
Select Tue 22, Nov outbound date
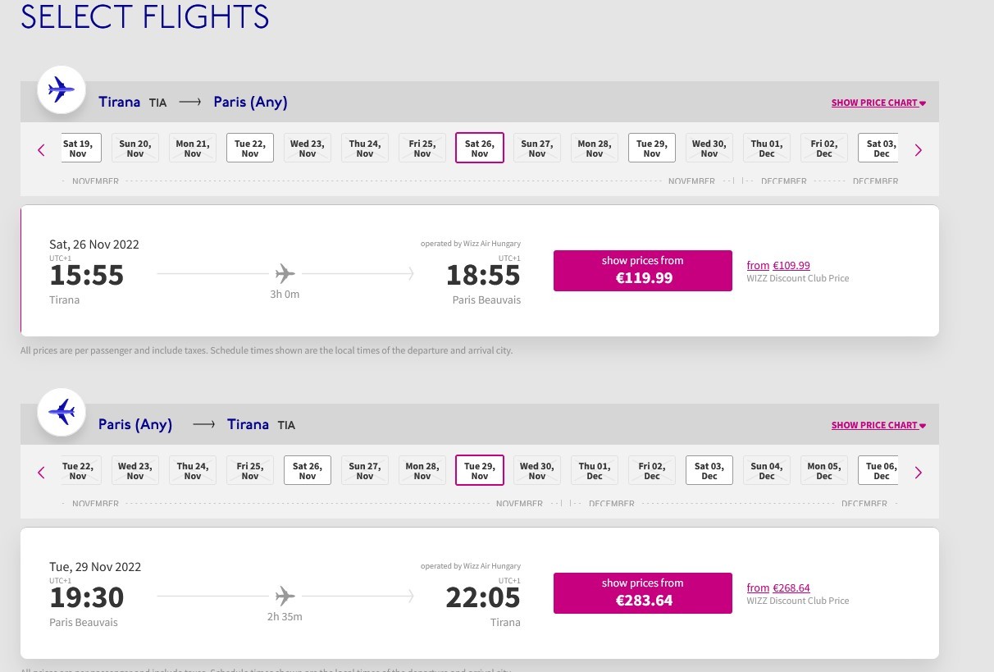tap(250, 149)
